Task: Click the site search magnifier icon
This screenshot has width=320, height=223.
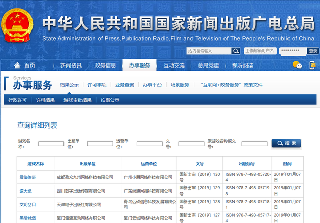Action: 236,51
